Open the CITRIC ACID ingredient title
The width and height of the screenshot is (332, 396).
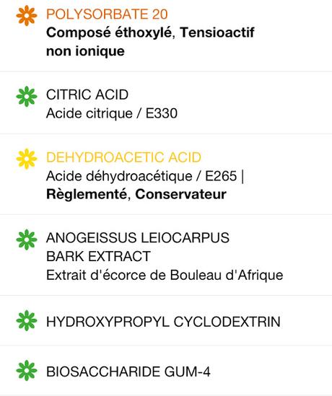coord(87,94)
